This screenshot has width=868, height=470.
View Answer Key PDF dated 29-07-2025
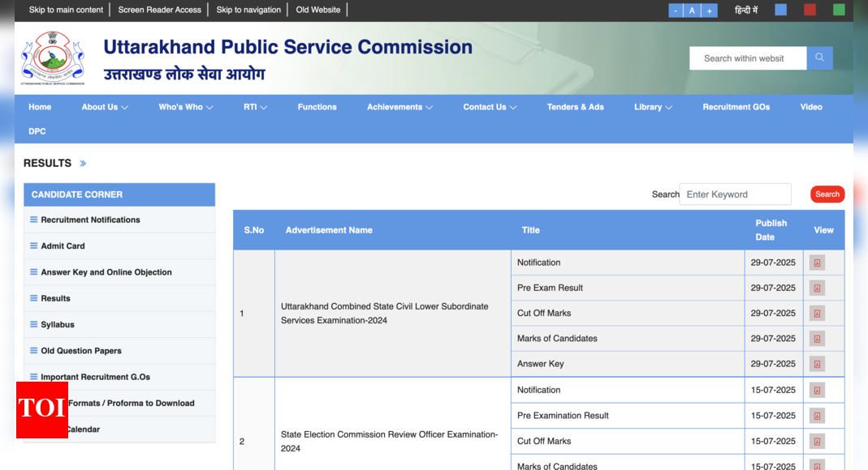click(x=817, y=364)
